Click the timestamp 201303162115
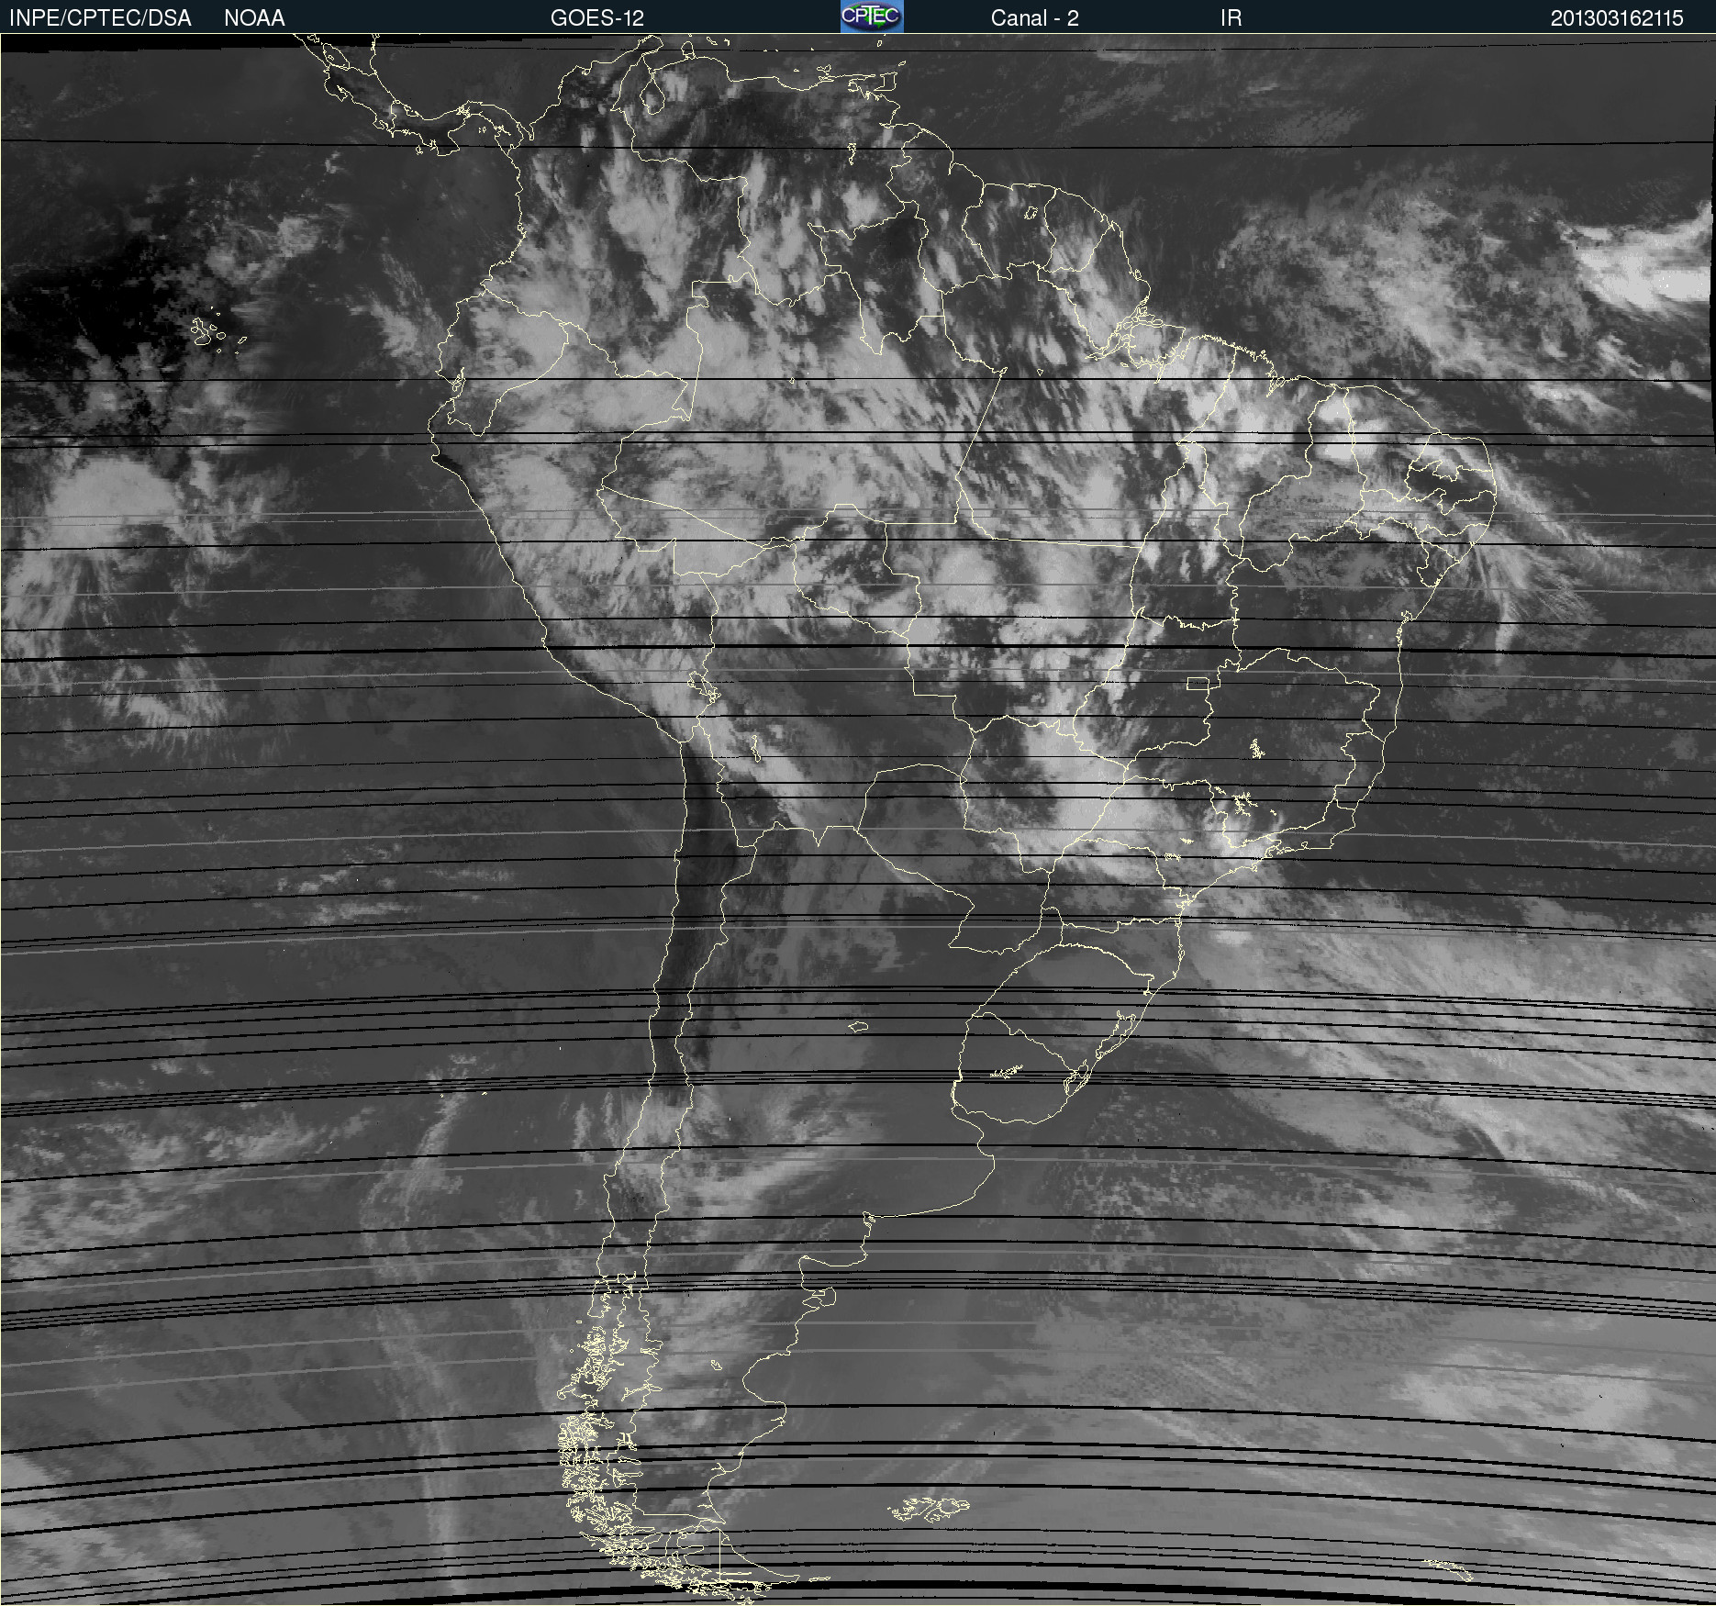Screen dimensions: 1716x1606 pos(1617,17)
